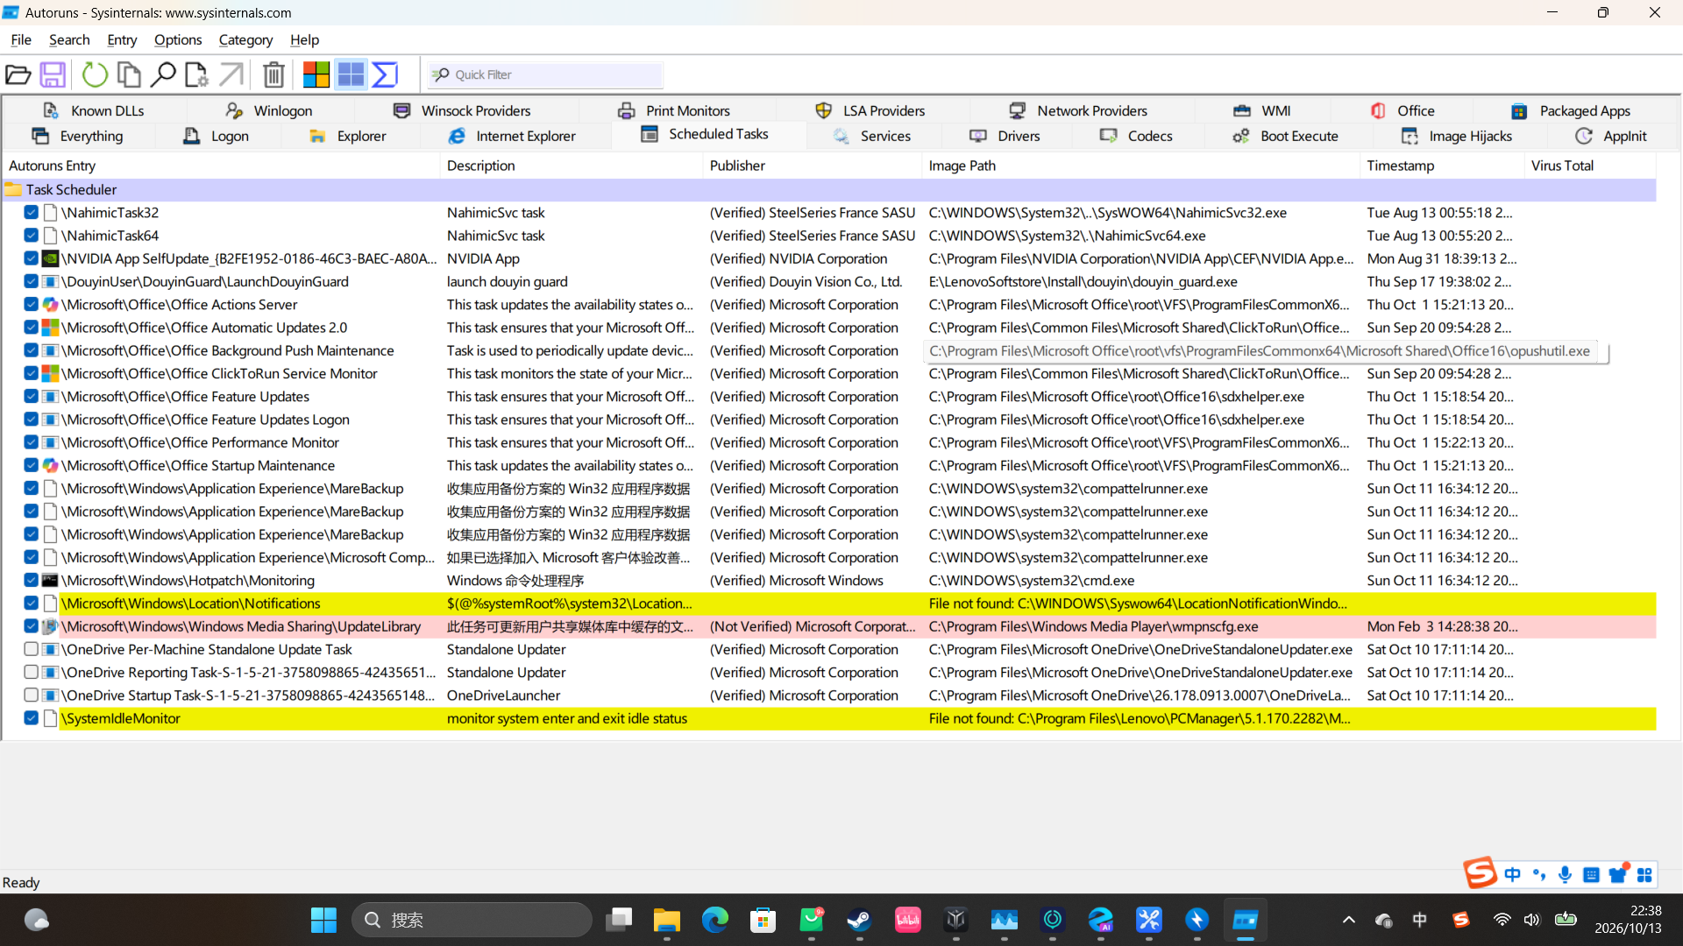
Task: Switch to the Logon tab
Action: coord(216,136)
